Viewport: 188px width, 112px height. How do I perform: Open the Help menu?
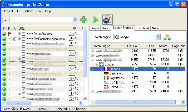click(48, 11)
